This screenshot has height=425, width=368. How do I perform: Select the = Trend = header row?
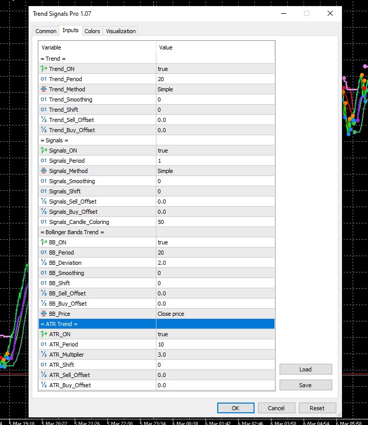click(156, 59)
